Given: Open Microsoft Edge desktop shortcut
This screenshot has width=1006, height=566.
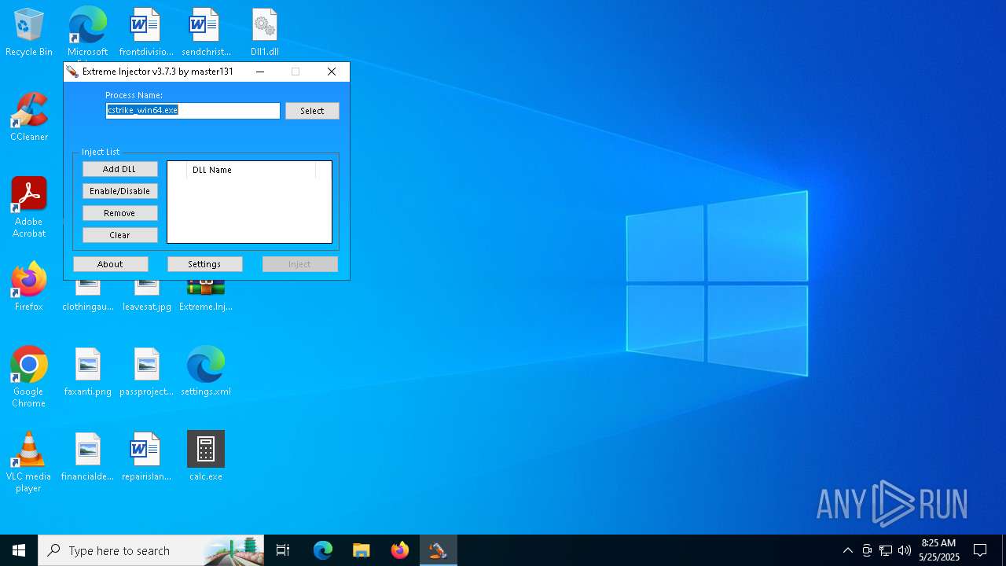Looking at the screenshot, I should click(87, 32).
